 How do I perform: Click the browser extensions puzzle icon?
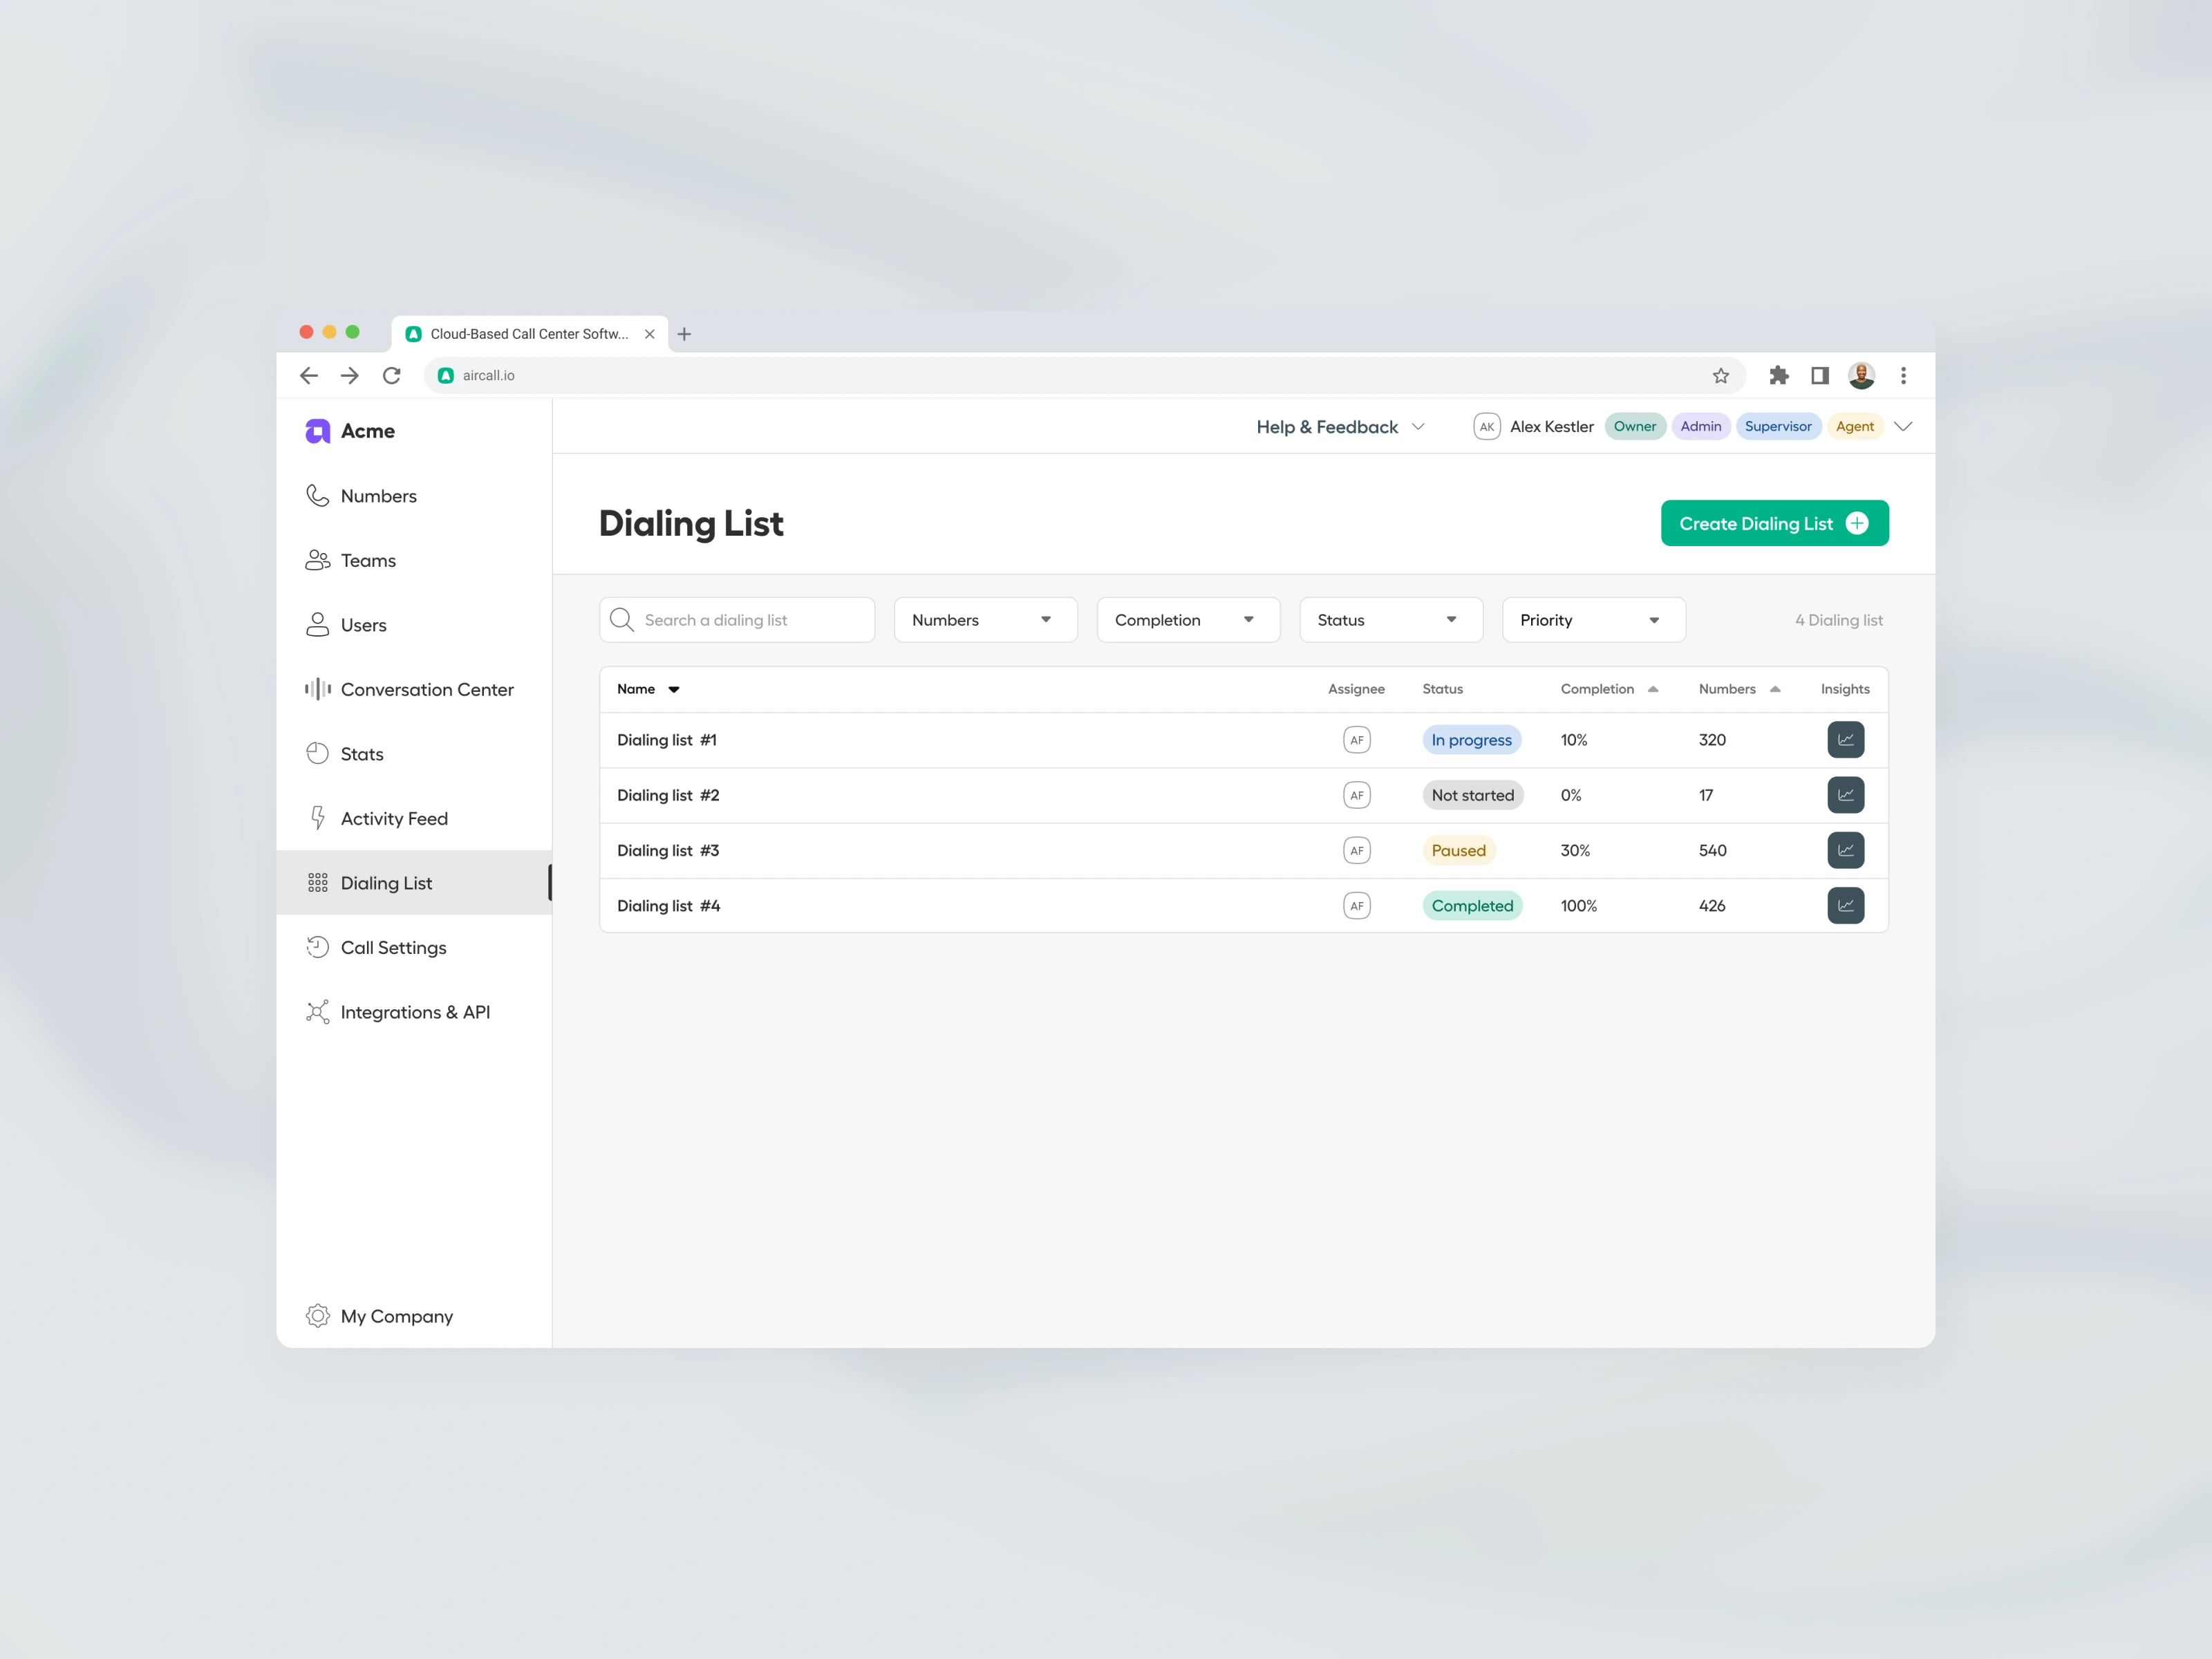coord(1778,376)
